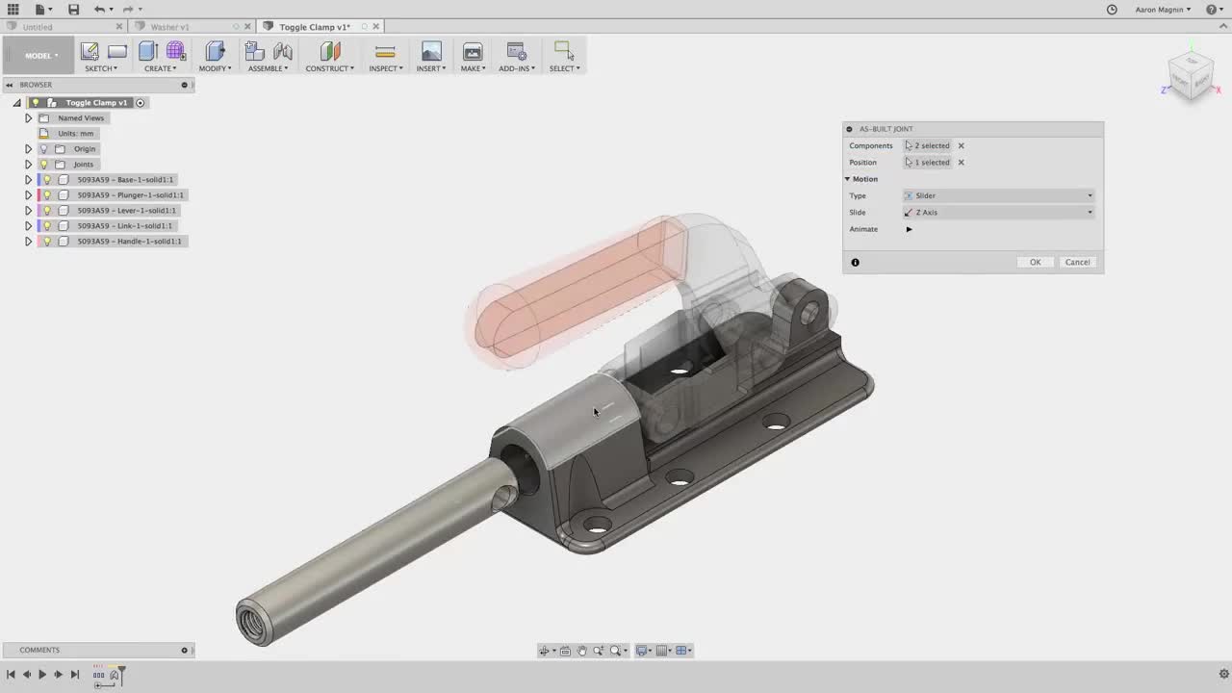Select the Create Form purple sculpt icon

coord(176,51)
